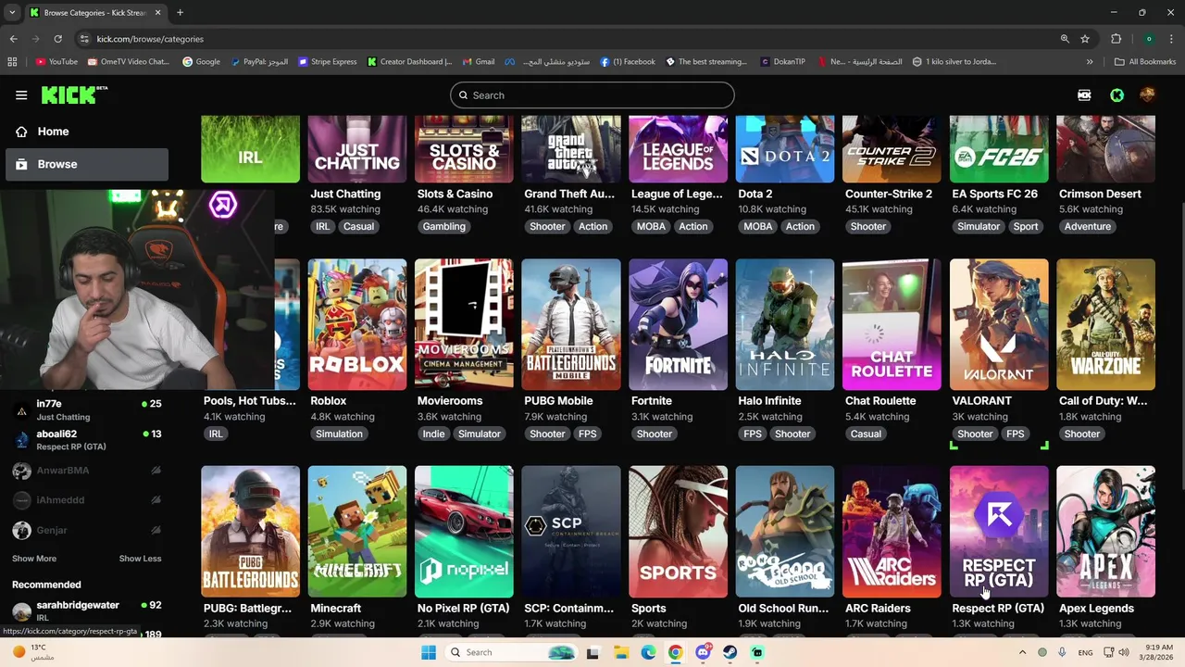Open the Apex Legends category cover
This screenshot has height=667, width=1185.
click(1105, 532)
